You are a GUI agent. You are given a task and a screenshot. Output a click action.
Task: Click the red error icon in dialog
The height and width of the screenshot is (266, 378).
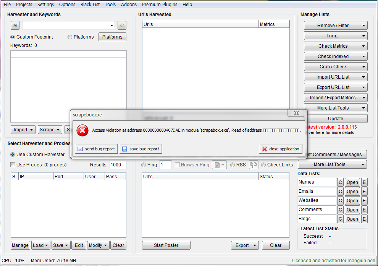(82, 131)
